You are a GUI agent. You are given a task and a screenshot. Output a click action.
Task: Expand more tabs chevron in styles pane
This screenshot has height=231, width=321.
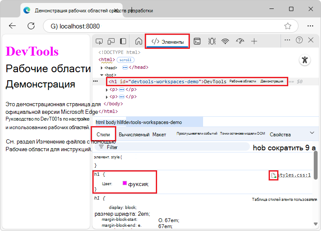pyautogui.click(x=312, y=133)
